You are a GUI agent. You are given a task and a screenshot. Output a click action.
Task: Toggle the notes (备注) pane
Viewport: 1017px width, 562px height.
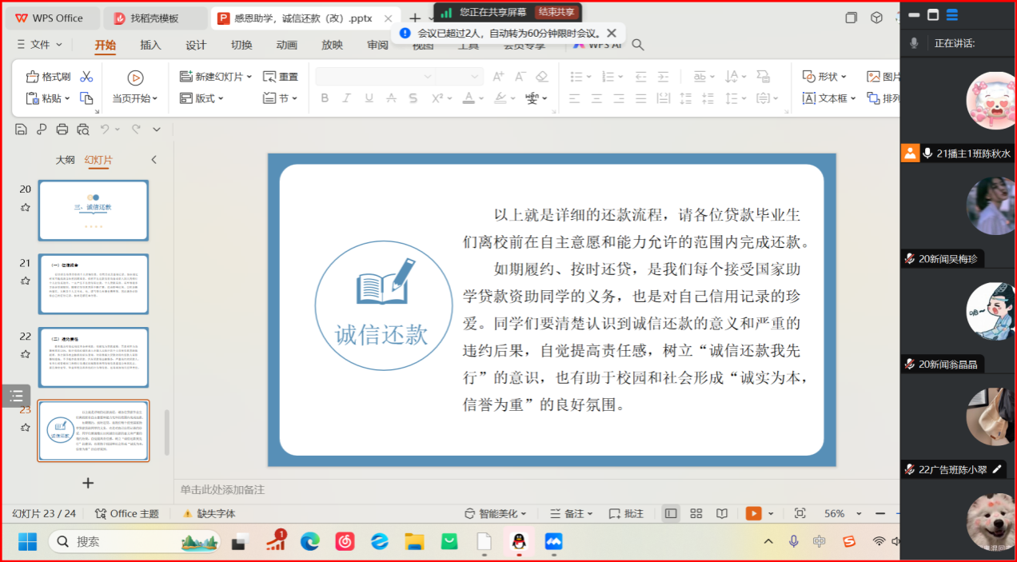(571, 513)
